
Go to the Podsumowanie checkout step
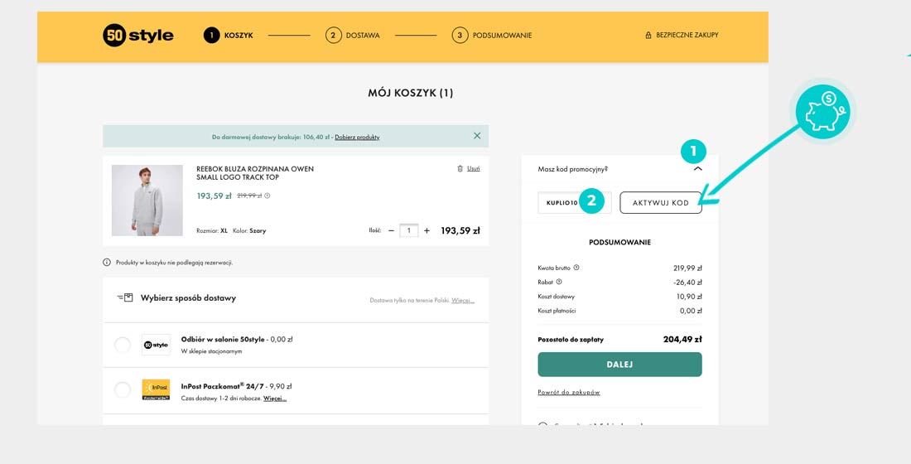[x=492, y=36]
